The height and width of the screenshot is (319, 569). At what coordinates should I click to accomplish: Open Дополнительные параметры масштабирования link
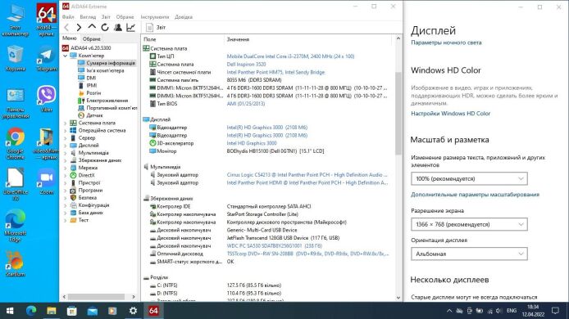(x=475, y=195)
